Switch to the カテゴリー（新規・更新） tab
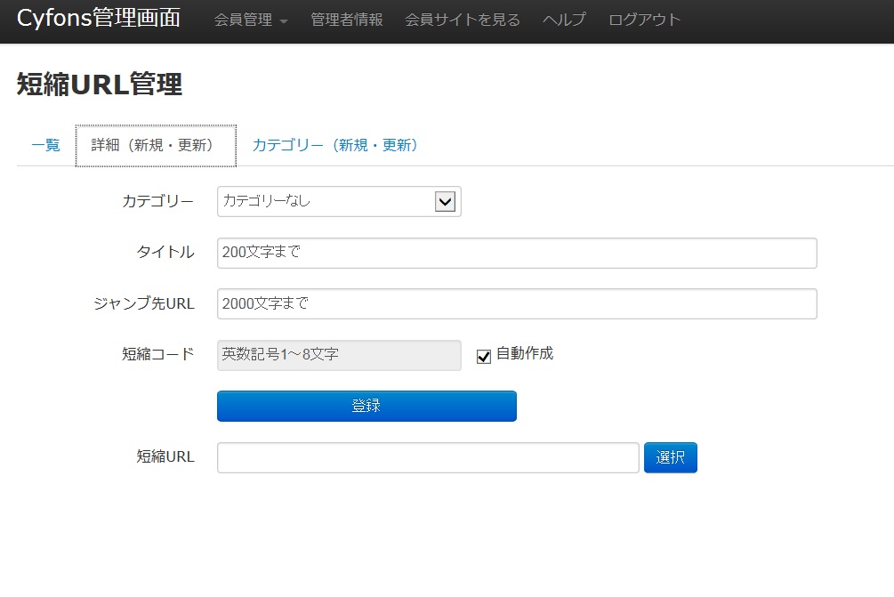Viewport: 894px width, 597px height. tap(335, 145)
